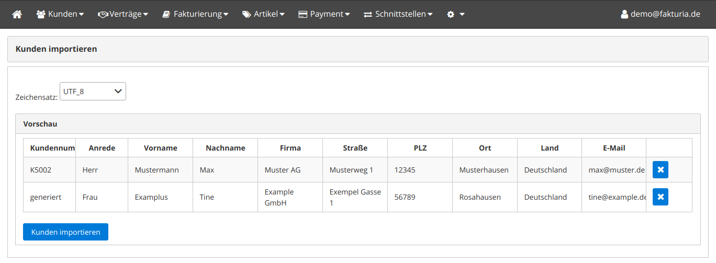Click the Schnittstellen arrows icon
This screenshot has width=716, height=263.
[x=368, y=15]
